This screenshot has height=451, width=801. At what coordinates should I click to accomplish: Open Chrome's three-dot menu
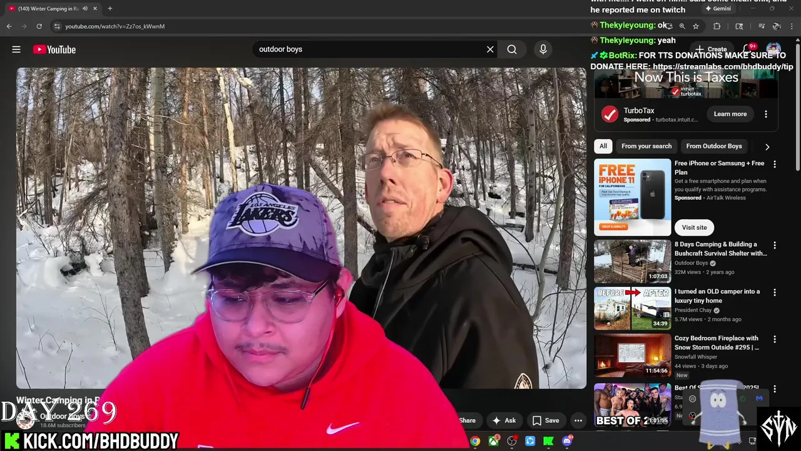coord(792,26)
